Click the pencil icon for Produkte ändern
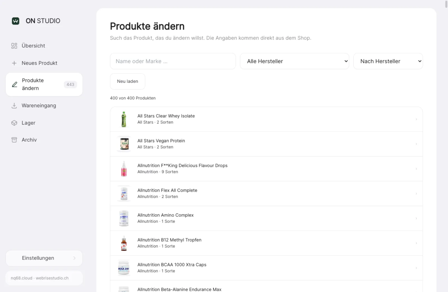This screenshot has width=448, height=292. [15, 85]
